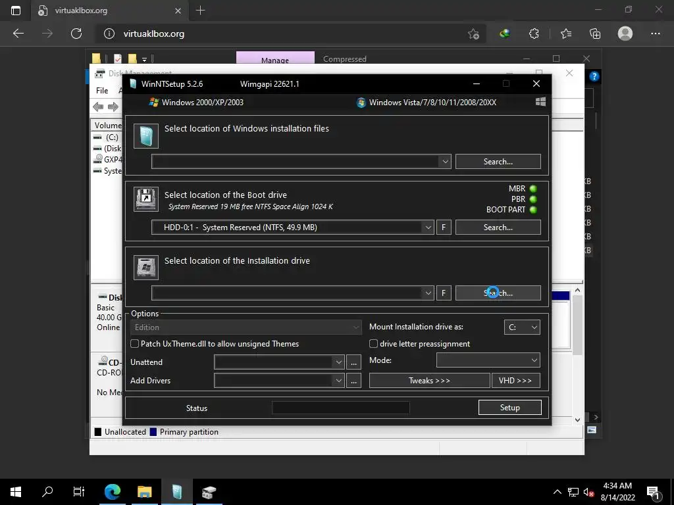674x505 pixels.
Task: Click Search for the Installation drive
Action: coord(498,293)
